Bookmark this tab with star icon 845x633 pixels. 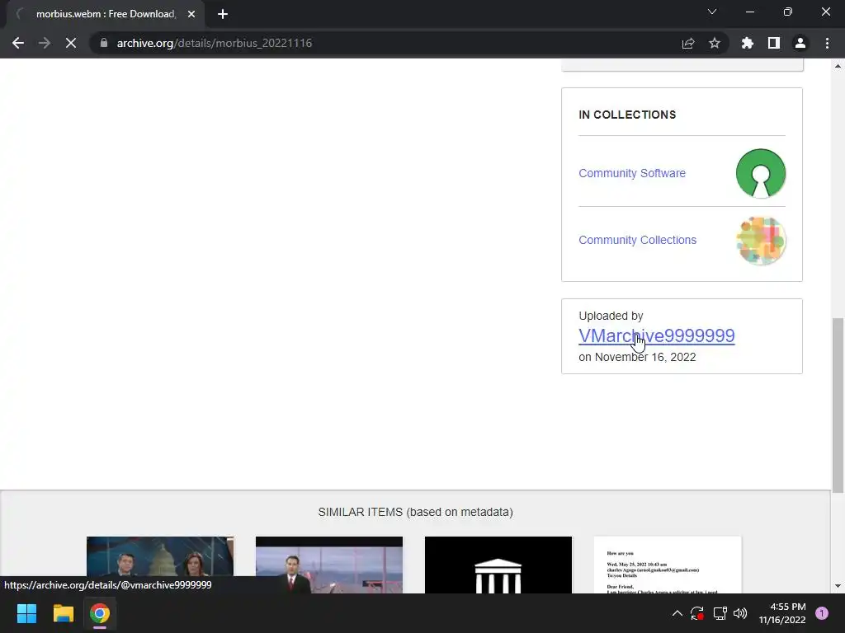pyautogui.click(x=715, y=43)
